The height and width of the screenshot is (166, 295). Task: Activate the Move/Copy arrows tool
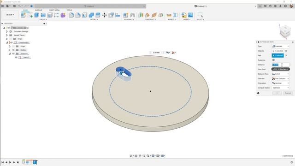click(x=105, y=15)
